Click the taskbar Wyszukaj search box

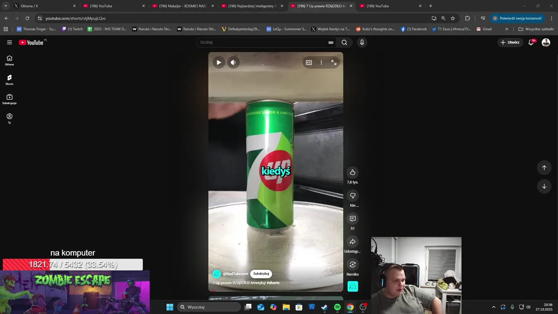(x=209, y=307)
